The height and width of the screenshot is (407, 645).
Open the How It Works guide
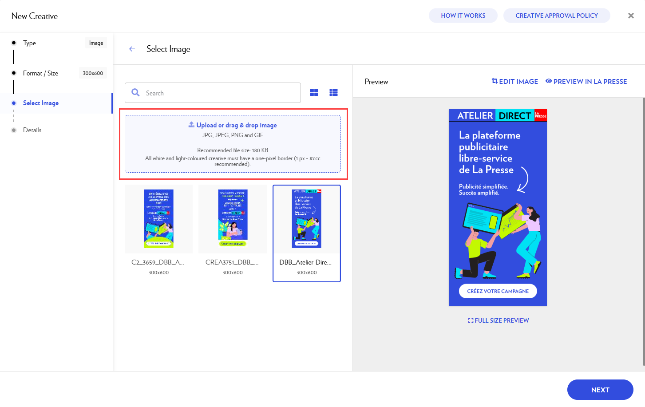coord(463,16)
